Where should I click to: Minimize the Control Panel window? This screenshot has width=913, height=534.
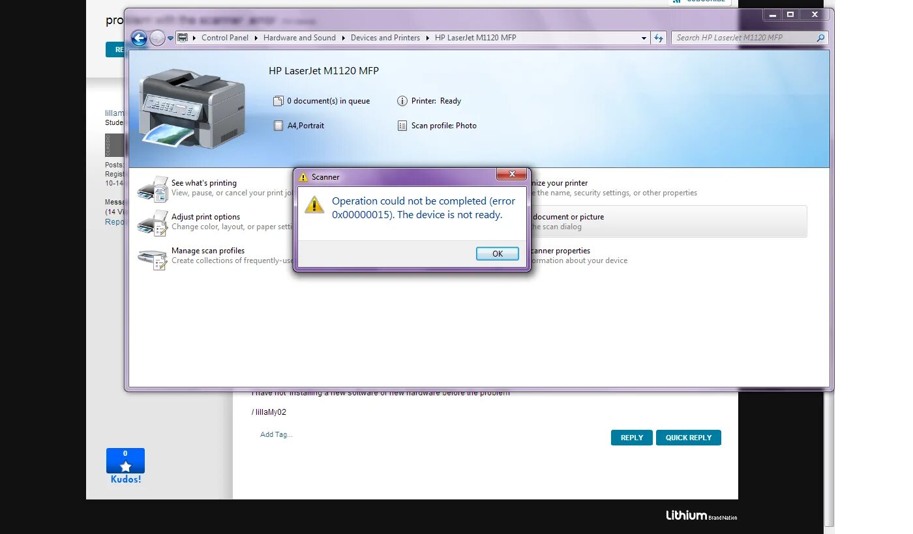click(772, 14)
